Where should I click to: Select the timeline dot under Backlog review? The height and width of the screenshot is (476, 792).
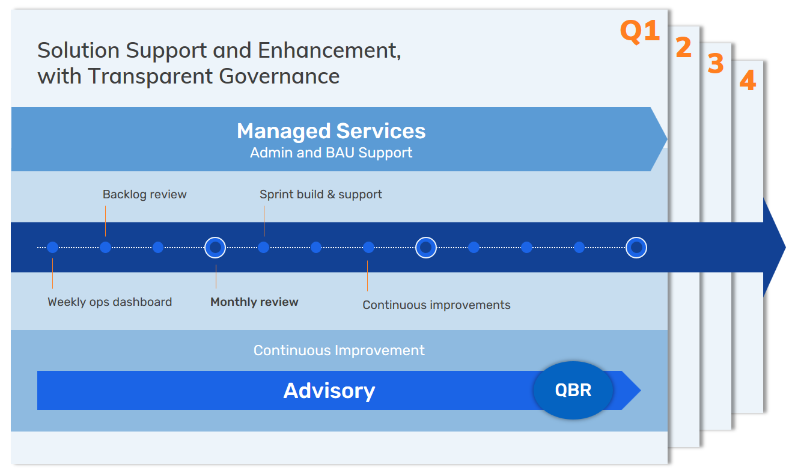(x=105, y=247)
